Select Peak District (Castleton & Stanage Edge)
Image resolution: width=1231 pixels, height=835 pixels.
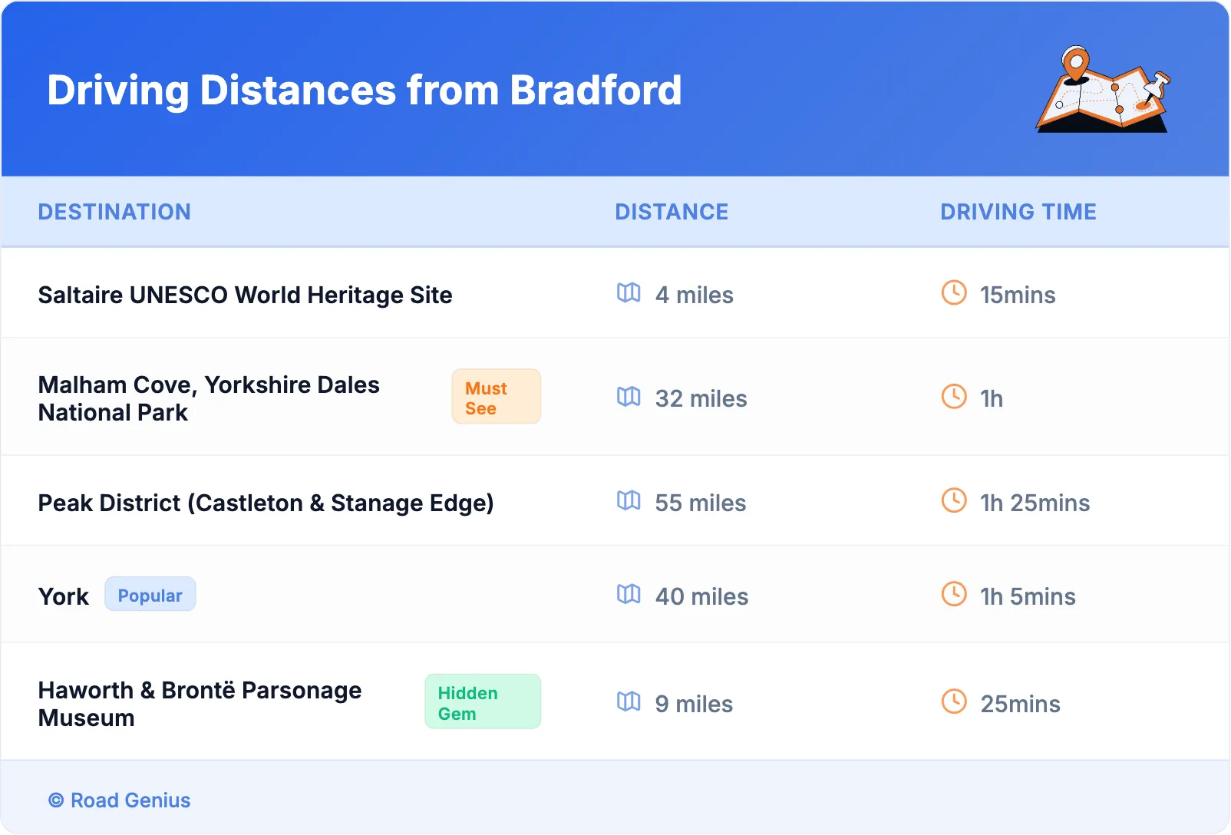pyautogui.click(x=266, y=503)
